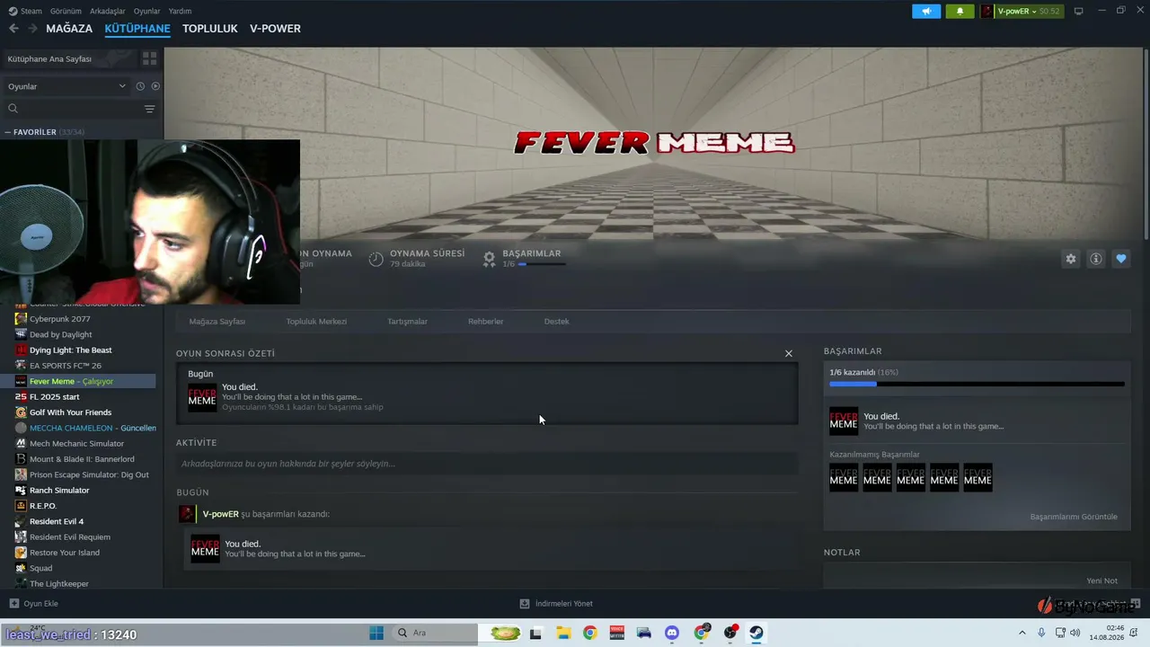Click Başarımlarımı Görüntüle link
The image size is (1150, 647).
pos(1074,517)
